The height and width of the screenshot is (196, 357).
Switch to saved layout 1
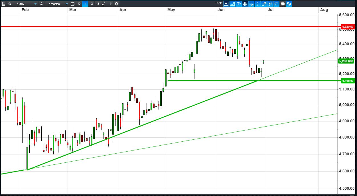86,4
